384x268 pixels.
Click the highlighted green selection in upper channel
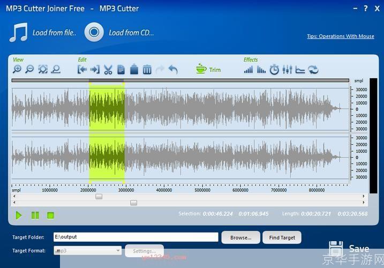pos(107,109)
